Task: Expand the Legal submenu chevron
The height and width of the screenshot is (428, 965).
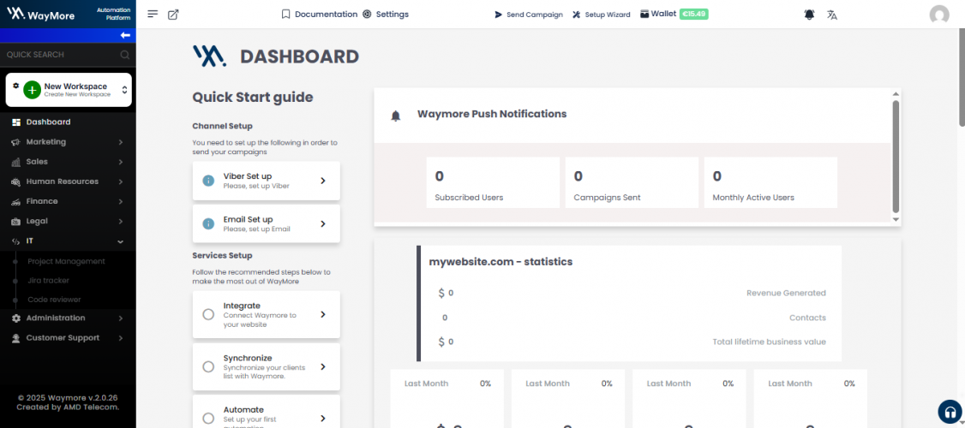Action: 121,221
